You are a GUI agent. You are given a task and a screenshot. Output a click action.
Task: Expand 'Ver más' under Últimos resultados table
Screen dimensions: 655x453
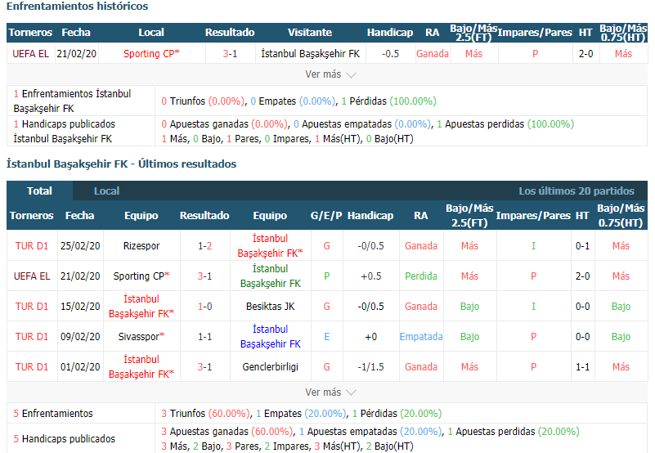[330, 392]
